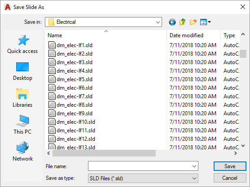Sort files by Date modified column
The height and width of the screenshot is (187, 250).
tap(186, 35)
